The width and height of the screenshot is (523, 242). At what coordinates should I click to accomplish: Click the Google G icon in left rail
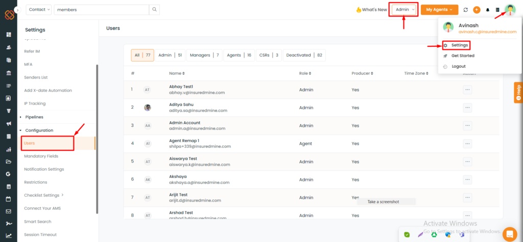coord(9,174)
